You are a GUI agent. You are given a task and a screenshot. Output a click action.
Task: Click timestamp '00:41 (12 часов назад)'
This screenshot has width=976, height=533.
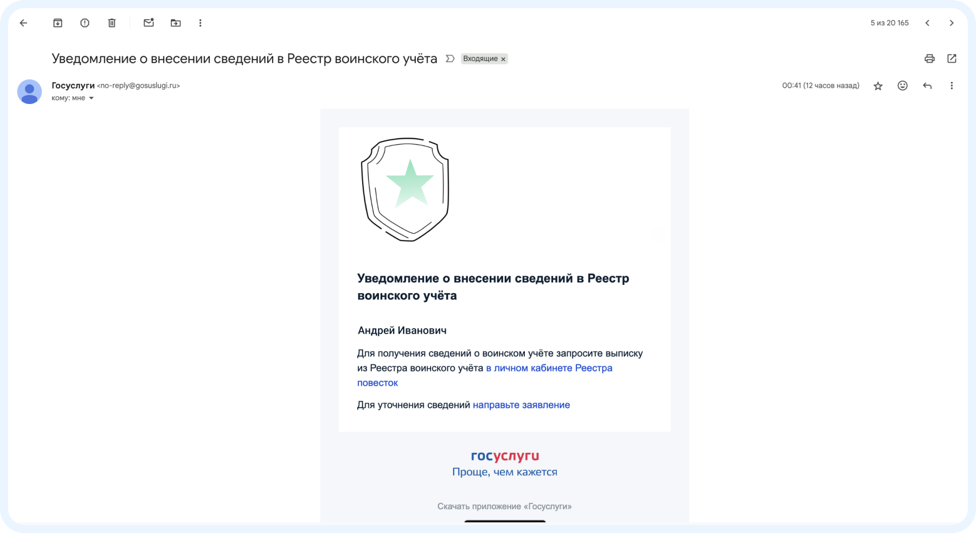[820, 86]
